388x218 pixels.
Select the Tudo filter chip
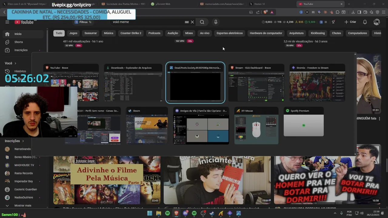tap(59, 33)
